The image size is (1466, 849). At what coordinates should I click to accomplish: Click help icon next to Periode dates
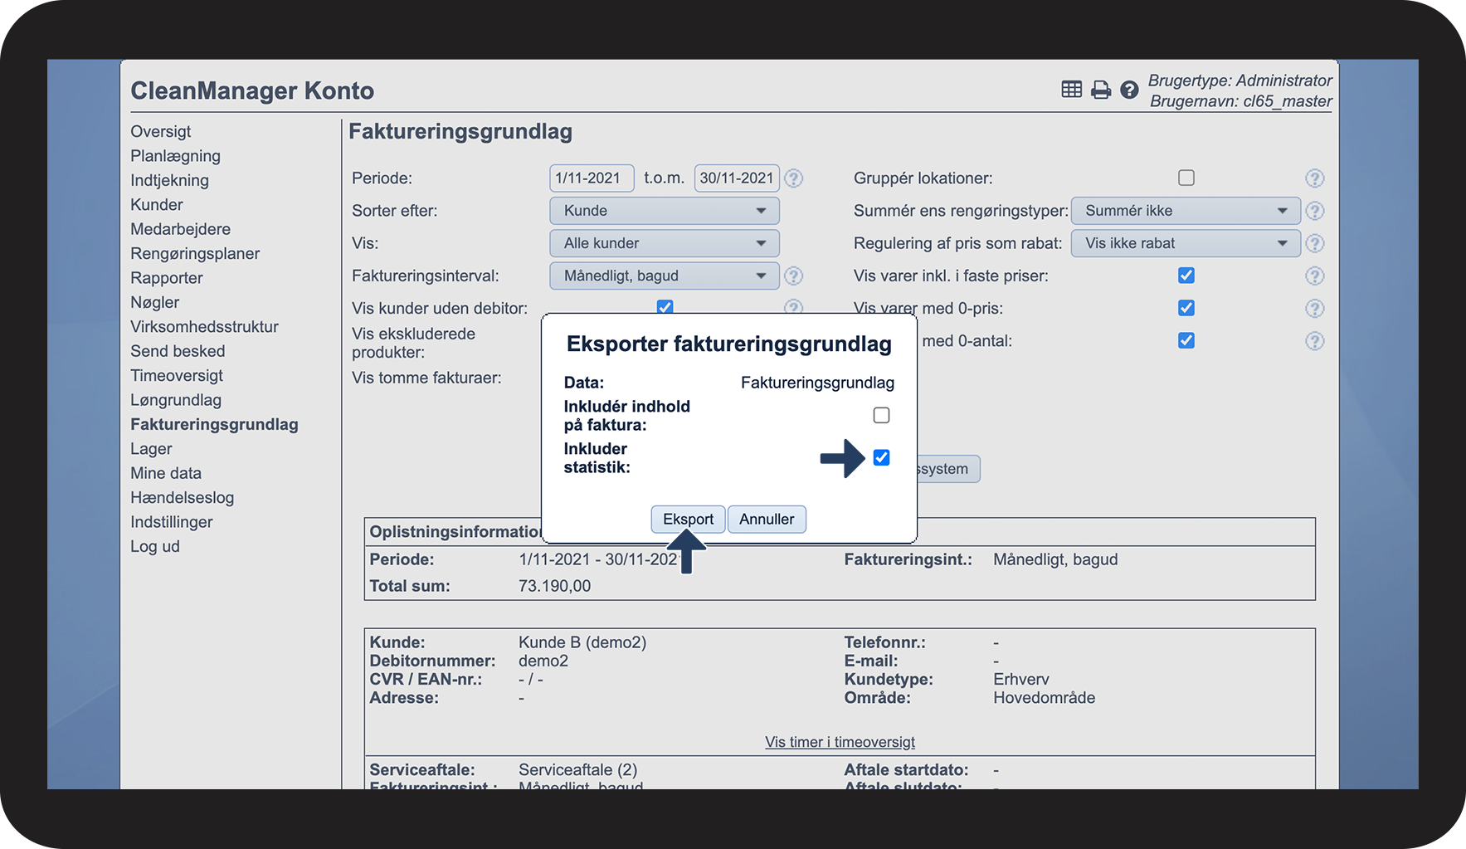pyautogui.click(x=793, y=178)
